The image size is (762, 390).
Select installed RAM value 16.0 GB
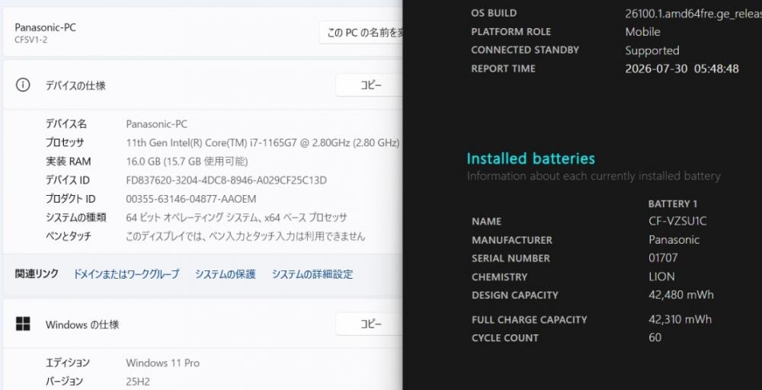point(187,161)
